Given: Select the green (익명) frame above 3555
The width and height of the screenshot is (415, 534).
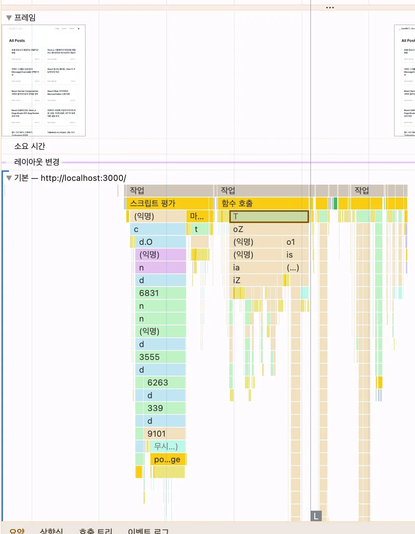Looking at the screenshot, I should pos(161,331).
